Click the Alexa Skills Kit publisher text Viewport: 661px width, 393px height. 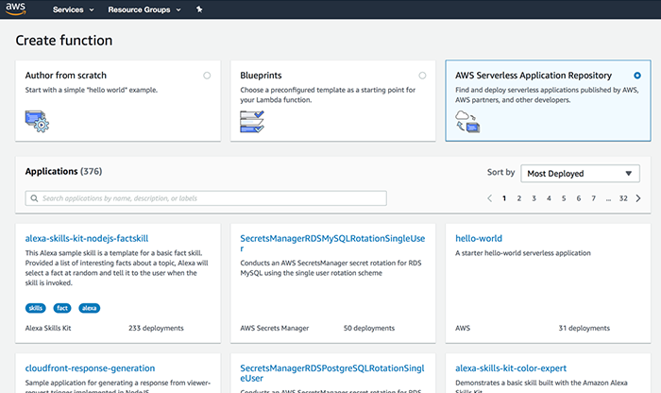click(x=48, y=328)
